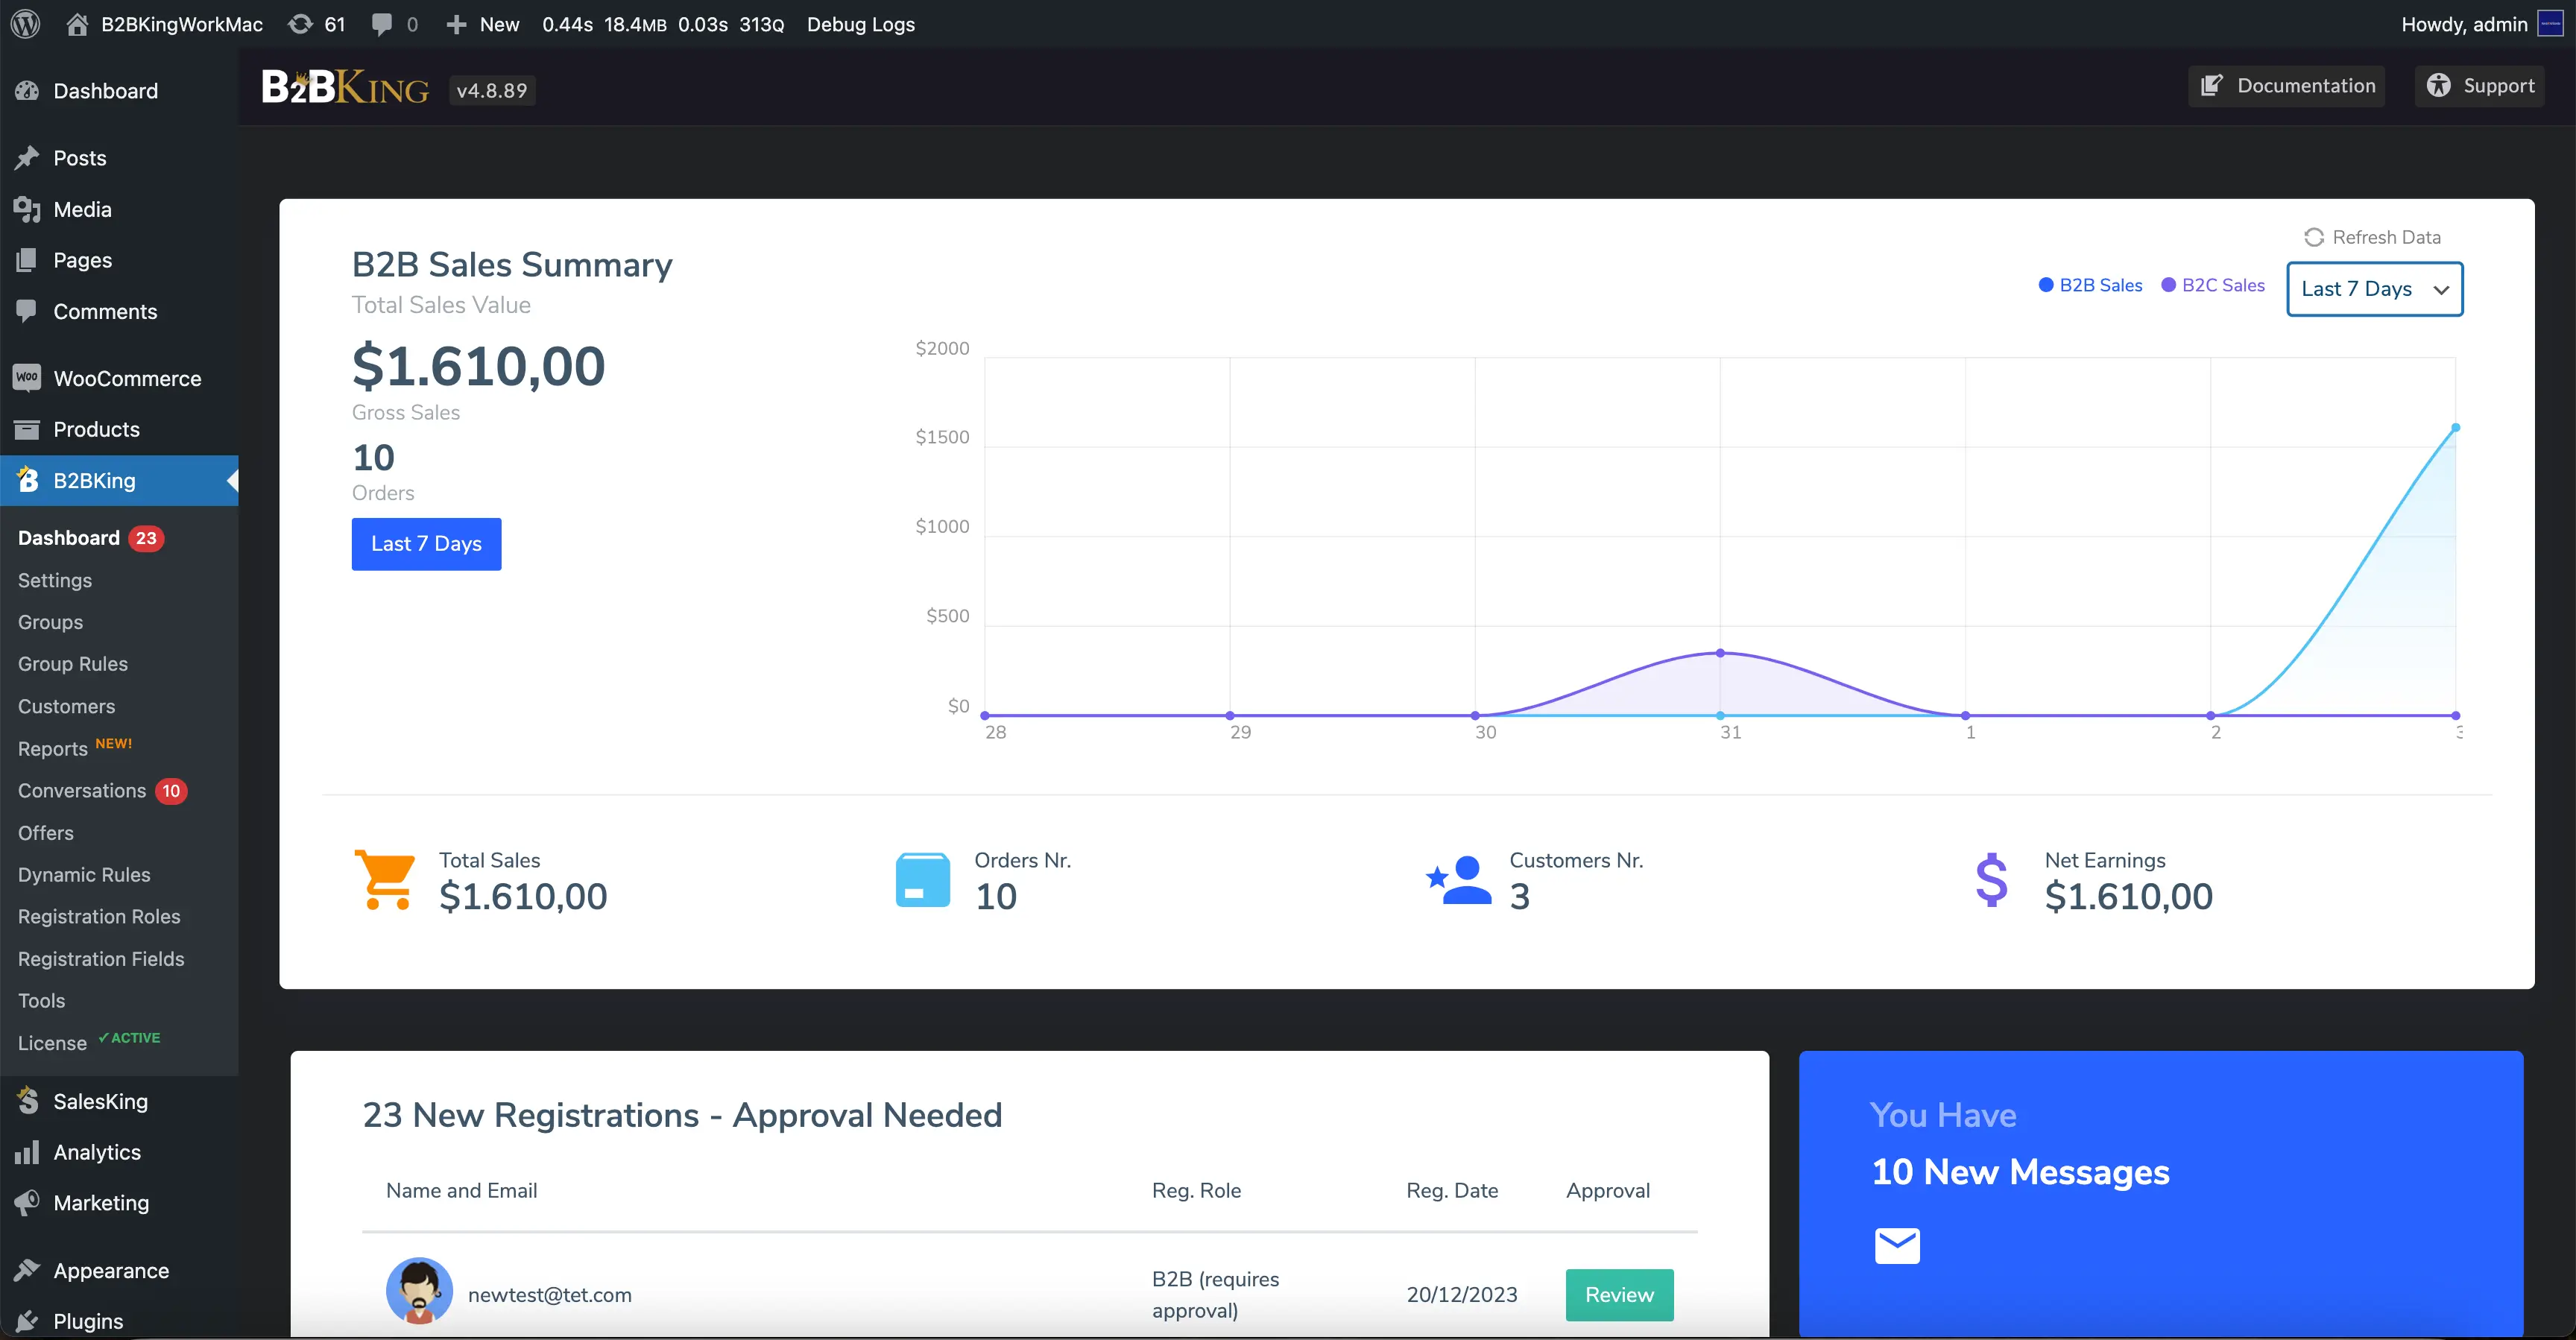Click newtest@tet.com user avatar
2576x1340 pixels.
(x=419, y=1291)
